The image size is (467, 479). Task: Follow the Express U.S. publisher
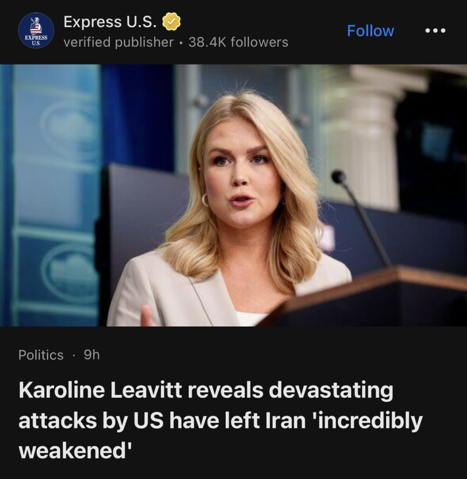pos(370,30)
